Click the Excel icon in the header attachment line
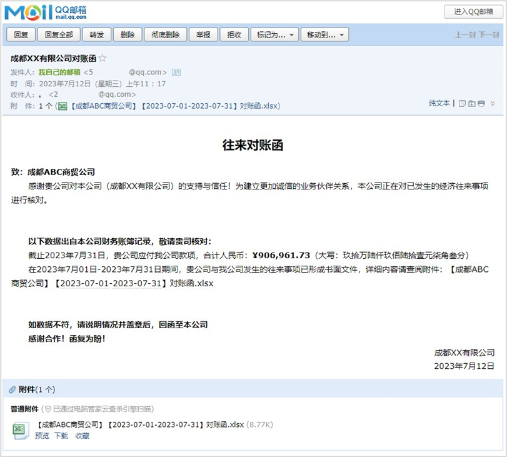The width and height of the screenshot is (507, 457). coord(63,106)
